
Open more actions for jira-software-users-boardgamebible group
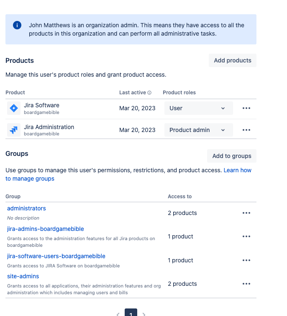(x=246, y=260)
